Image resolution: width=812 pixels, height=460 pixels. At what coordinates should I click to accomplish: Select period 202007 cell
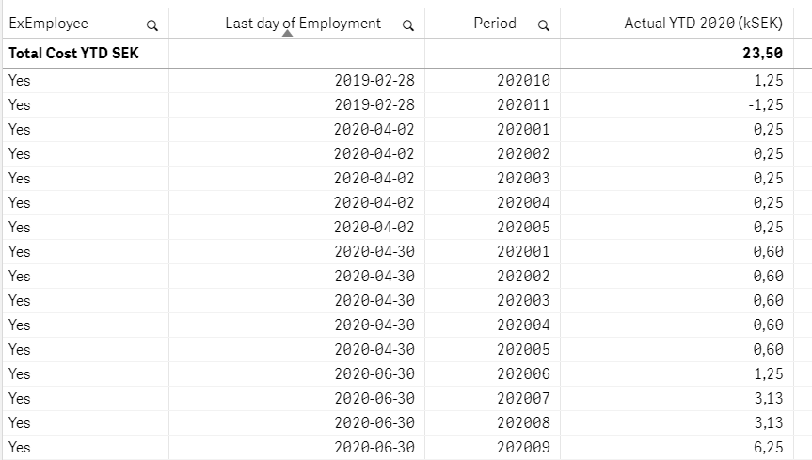[523, 399]
